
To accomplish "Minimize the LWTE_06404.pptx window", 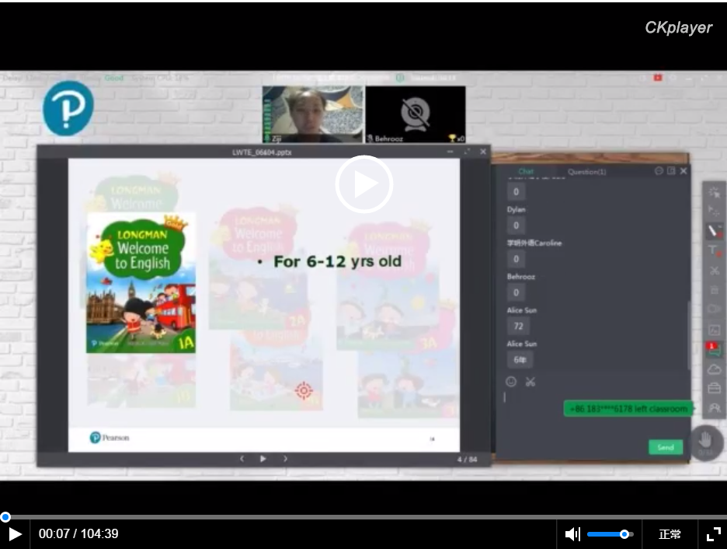I will (450, 152).
